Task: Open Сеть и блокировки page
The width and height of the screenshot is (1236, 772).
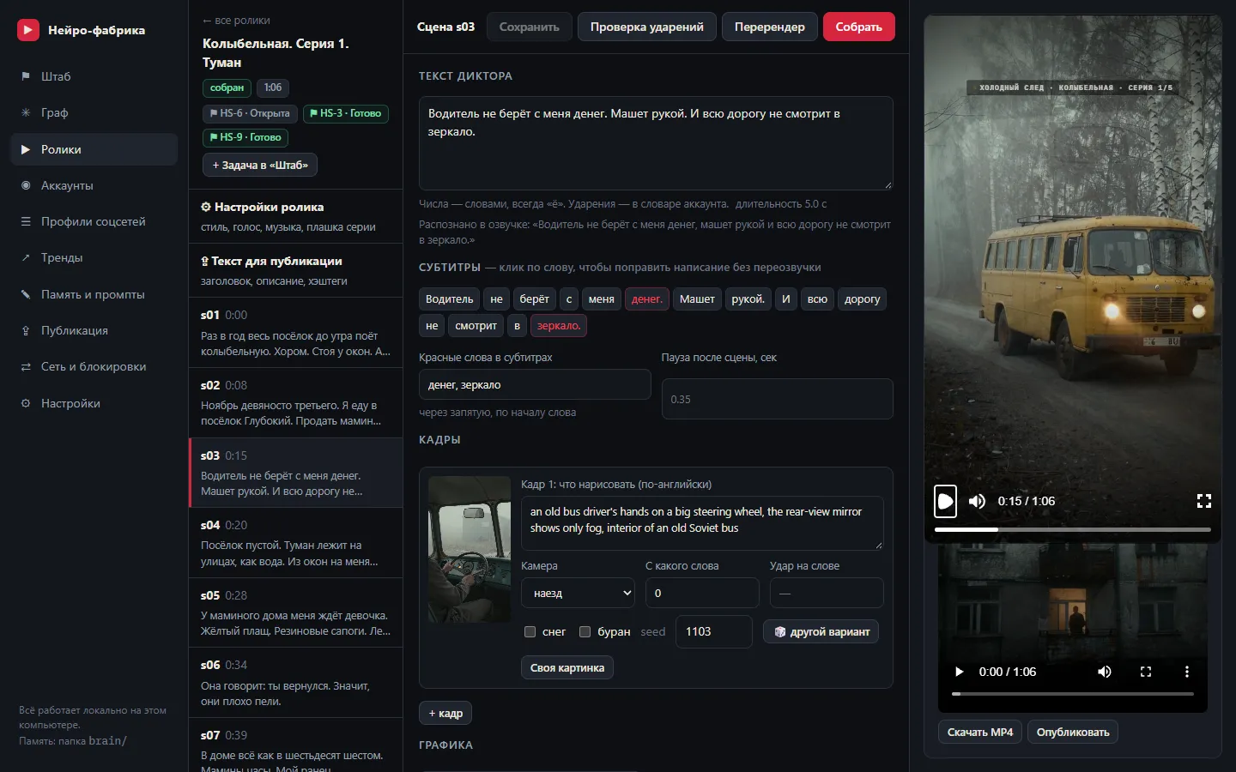Action: 94,366
